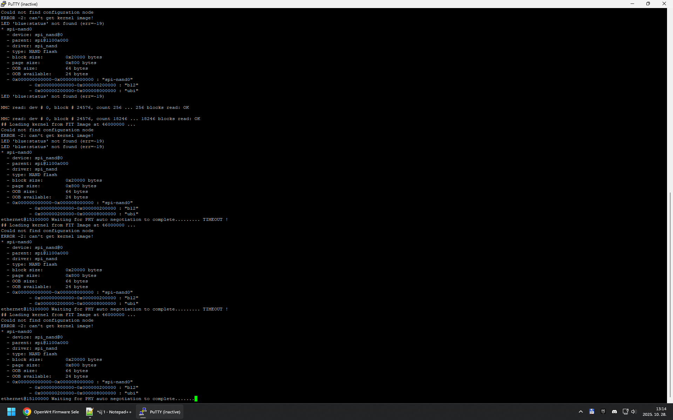Click the Epic Games tray icon
Viewport: 673px width, 420px height.
coord(603,412)
